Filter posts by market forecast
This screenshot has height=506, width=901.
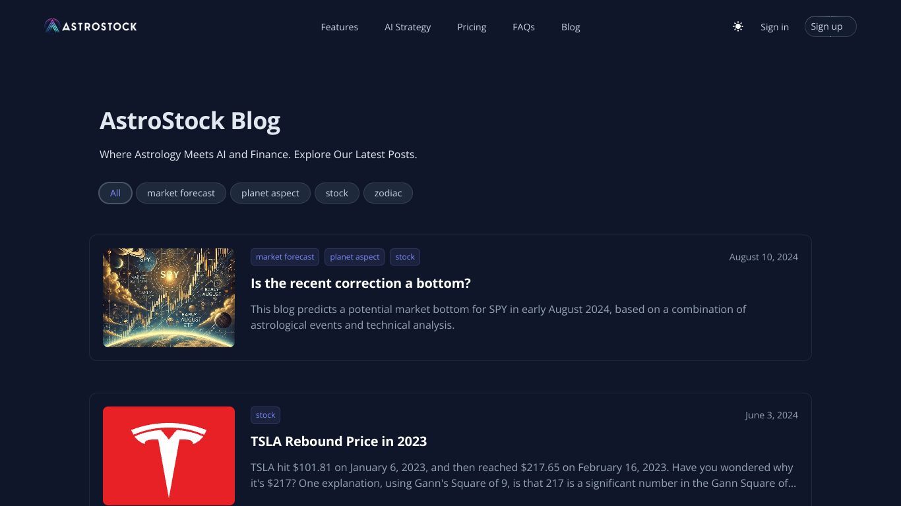coord(181,193)
